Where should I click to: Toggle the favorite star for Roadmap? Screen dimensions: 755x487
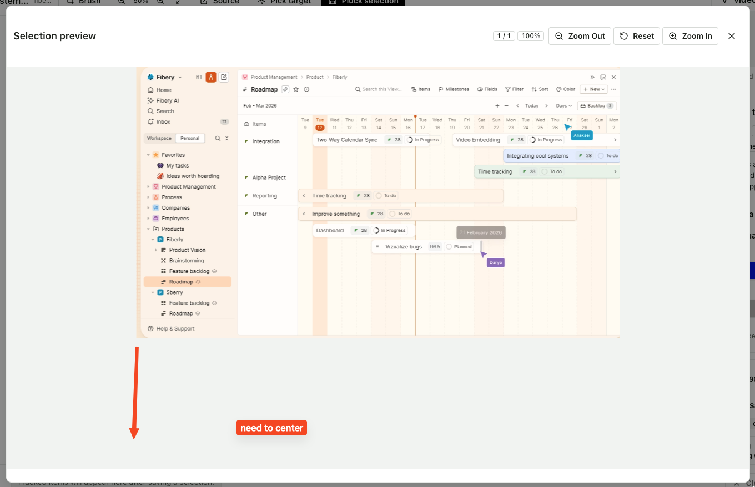coord(296,89)
